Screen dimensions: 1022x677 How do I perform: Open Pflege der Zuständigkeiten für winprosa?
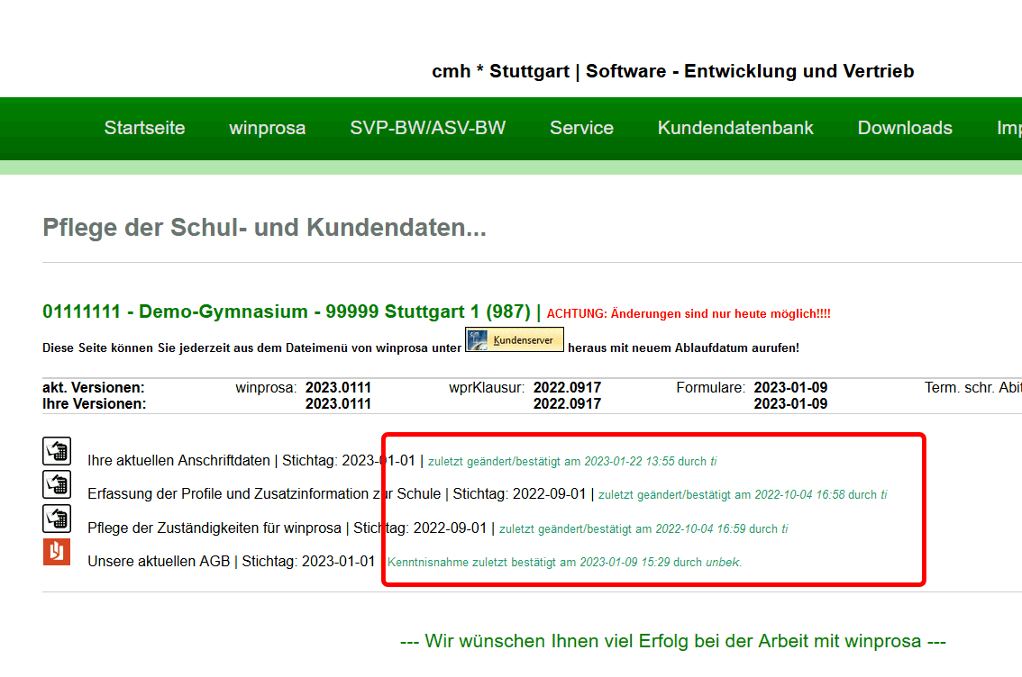pyautogui.click(x=214, y=528)
